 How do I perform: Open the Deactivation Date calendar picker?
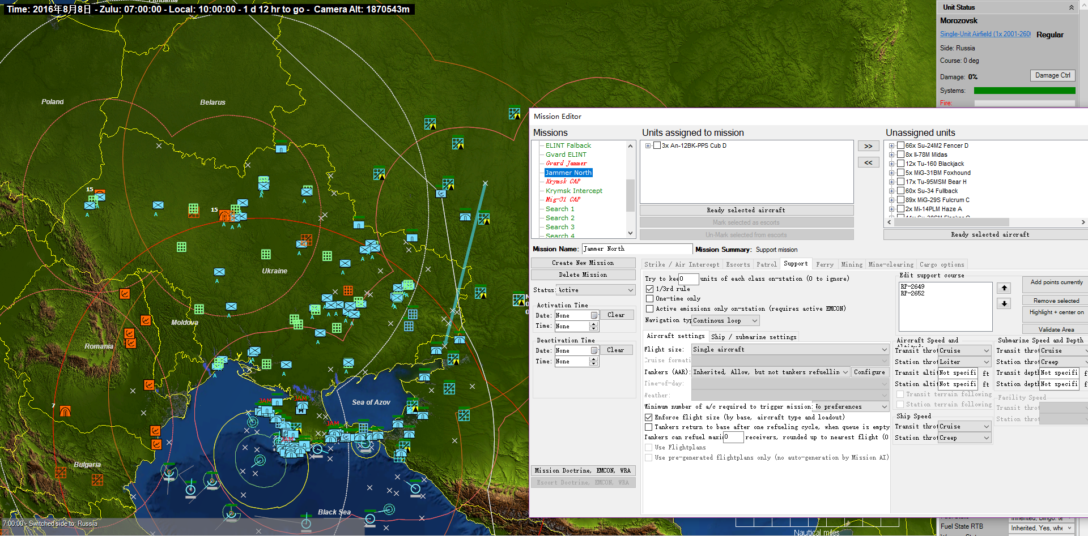point(594,350)
